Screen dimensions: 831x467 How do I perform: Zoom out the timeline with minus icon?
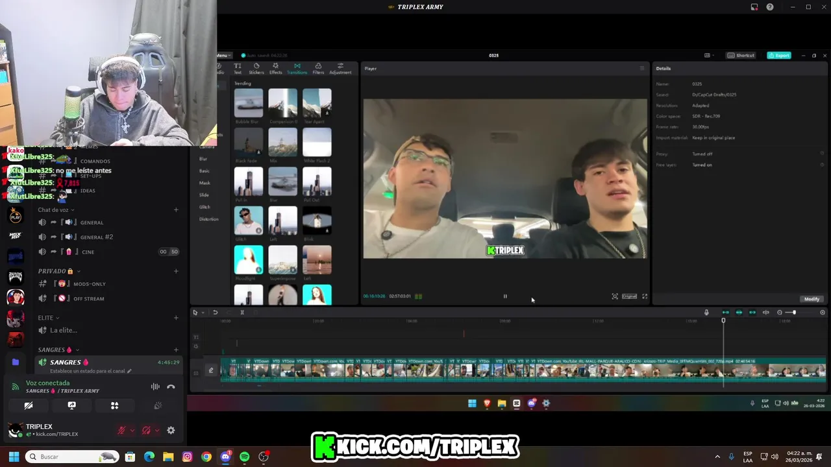click(780, 313)
